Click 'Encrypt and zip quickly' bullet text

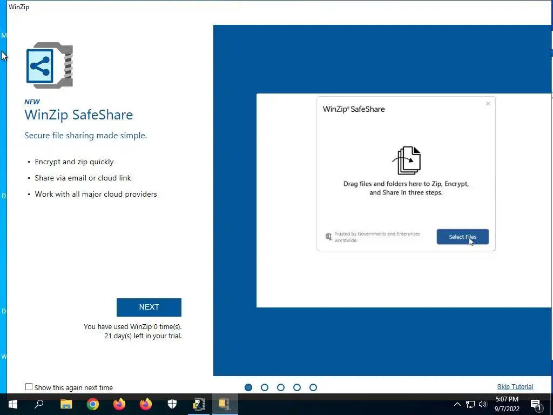74,162
